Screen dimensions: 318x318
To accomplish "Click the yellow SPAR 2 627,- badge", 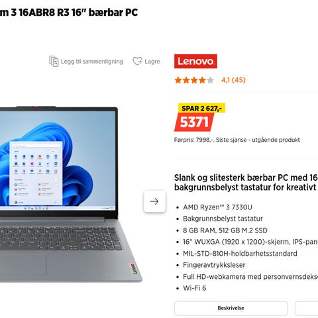I will pos(201,108).
